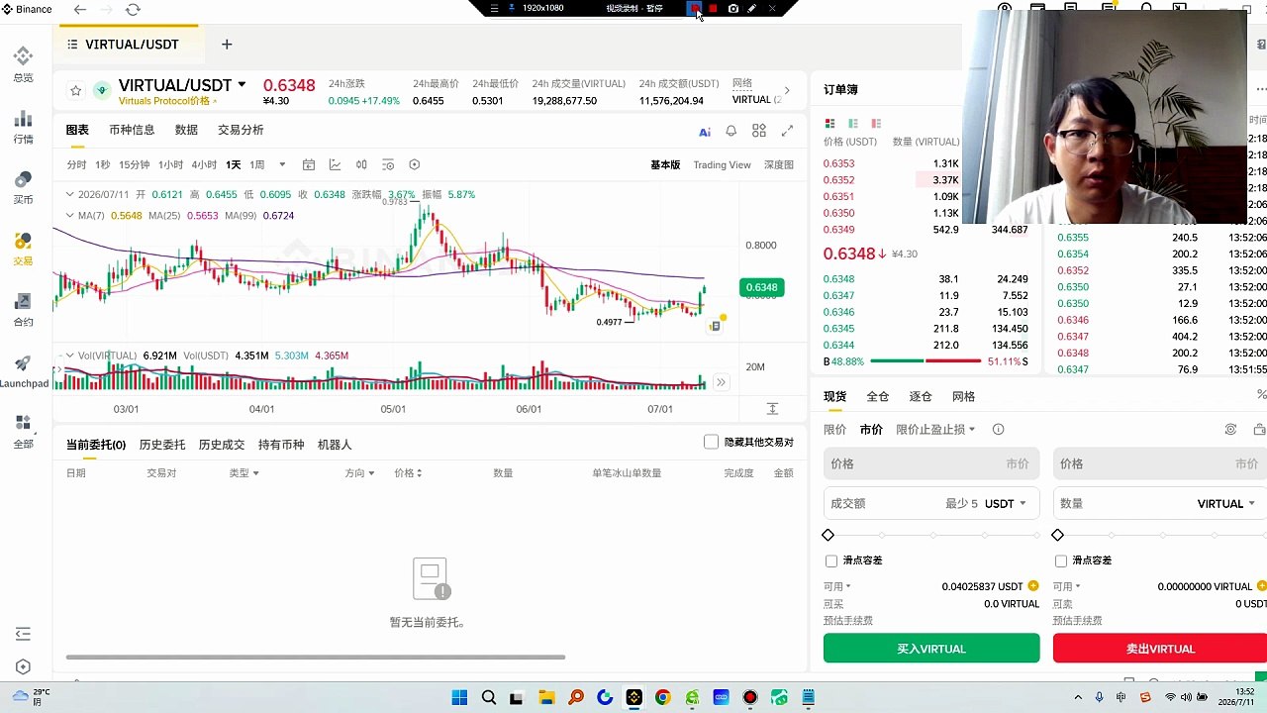The image size is (1267, 713).
Task: Open the chart settings hexagon icon
Action: (x=415, y=164)
